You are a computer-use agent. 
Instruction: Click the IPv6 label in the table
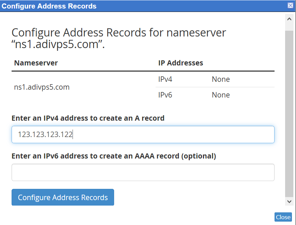coord(165,95)
